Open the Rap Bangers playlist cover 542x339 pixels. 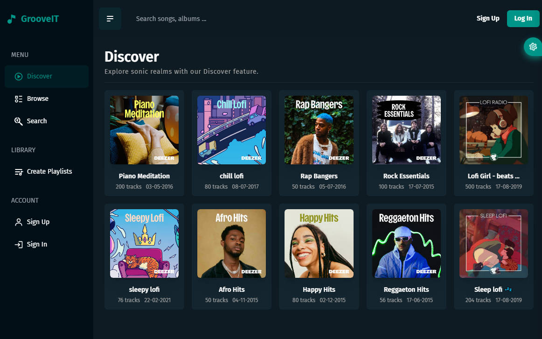click(319, 130)
